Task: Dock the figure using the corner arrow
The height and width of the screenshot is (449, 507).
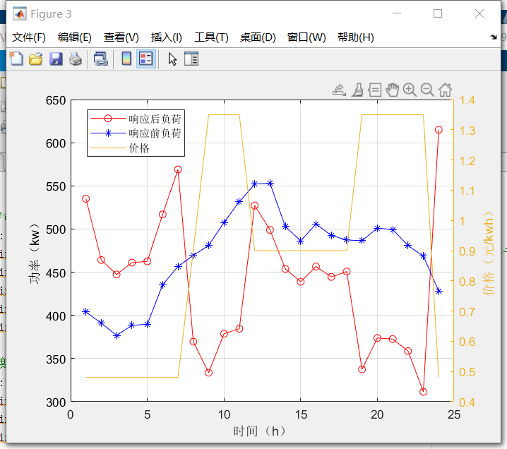Action: (494, 37)
